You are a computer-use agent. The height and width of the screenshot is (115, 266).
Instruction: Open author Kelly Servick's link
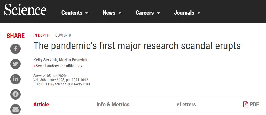45,60
